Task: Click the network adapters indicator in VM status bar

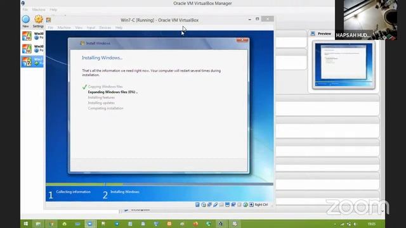Action: click(x=209, y=205)
